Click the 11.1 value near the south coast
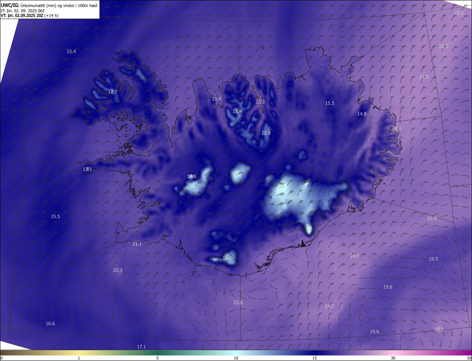The image size is (472, 361). point(227,258)
